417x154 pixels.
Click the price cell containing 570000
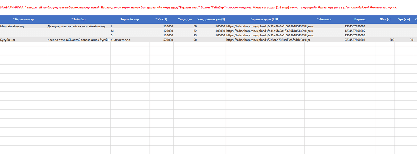coord(168,40)
